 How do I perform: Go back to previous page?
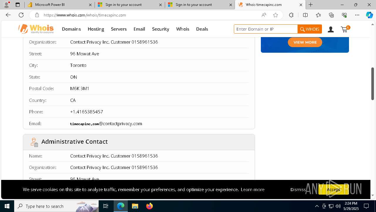coord(8,15)
